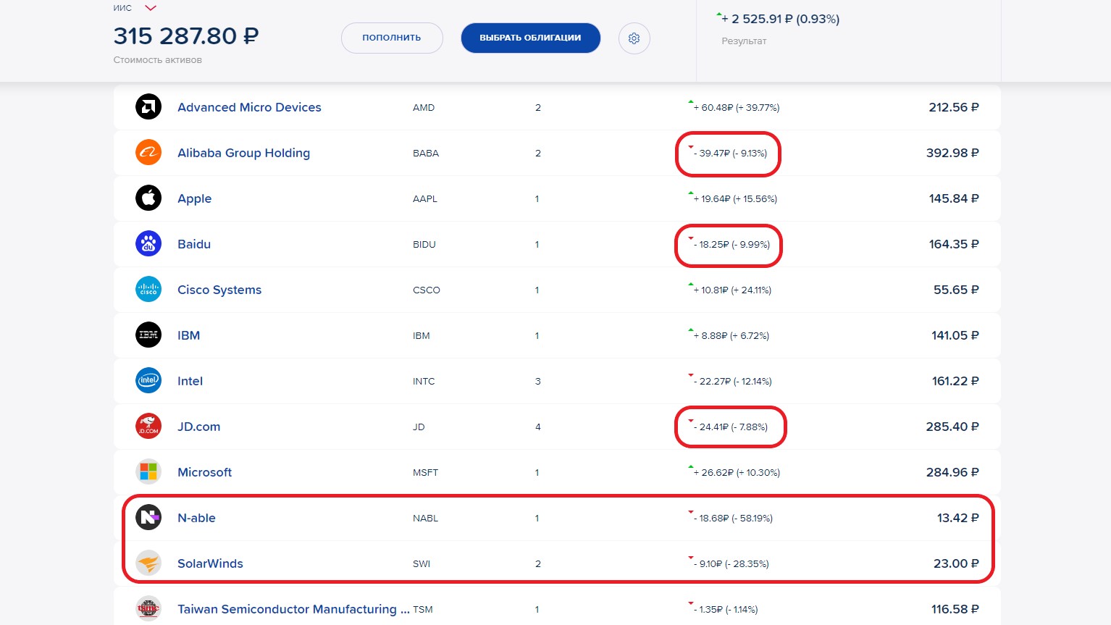Viewport: 1111px width, 625px height.
Task: Click Alibaba position value 392.98 ₽
Action: click(x=952, y=153)
